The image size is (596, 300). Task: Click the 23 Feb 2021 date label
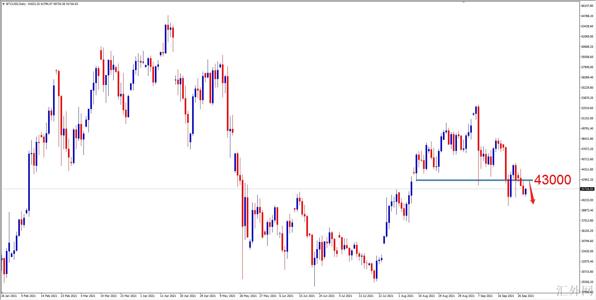tap(69, 296)
